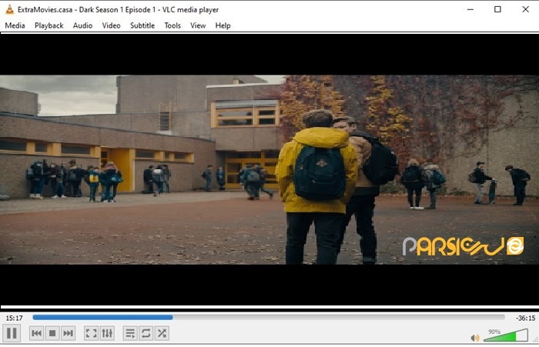Pause the video playback
Viewport: 539px width, 347px height.
(x=12, y=333)
